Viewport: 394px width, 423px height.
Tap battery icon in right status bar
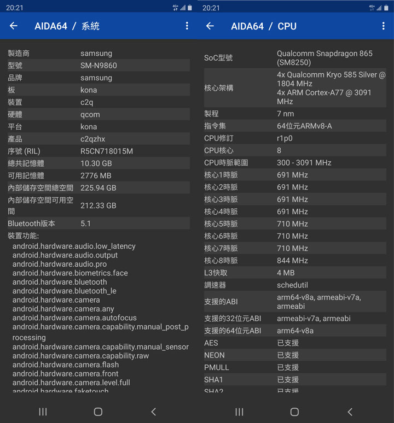click(386, 8)
